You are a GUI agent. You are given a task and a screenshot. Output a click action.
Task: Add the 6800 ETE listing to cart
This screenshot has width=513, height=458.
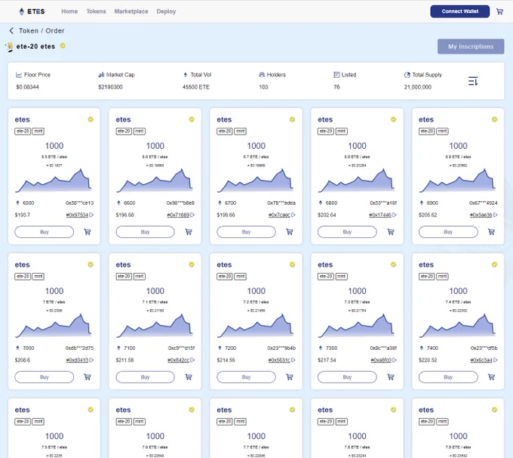point(391,232)
